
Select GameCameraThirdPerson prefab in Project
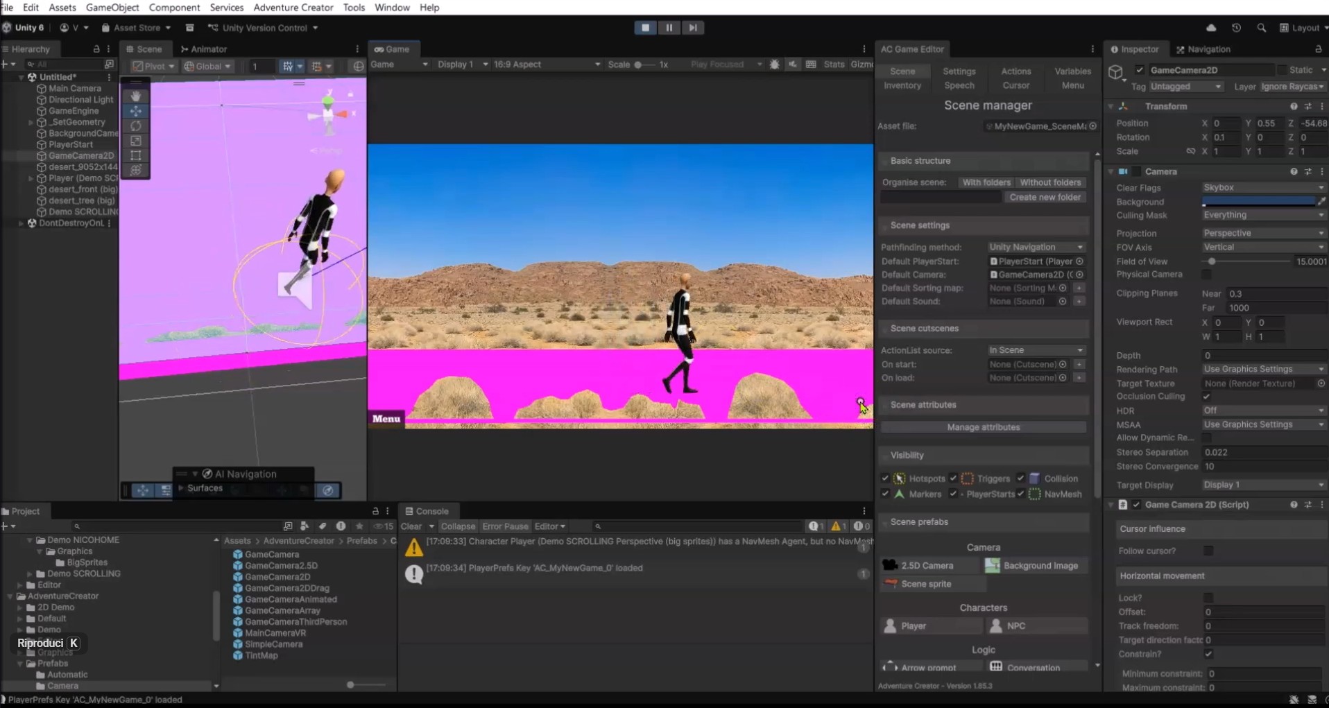(x=295, y=622)
